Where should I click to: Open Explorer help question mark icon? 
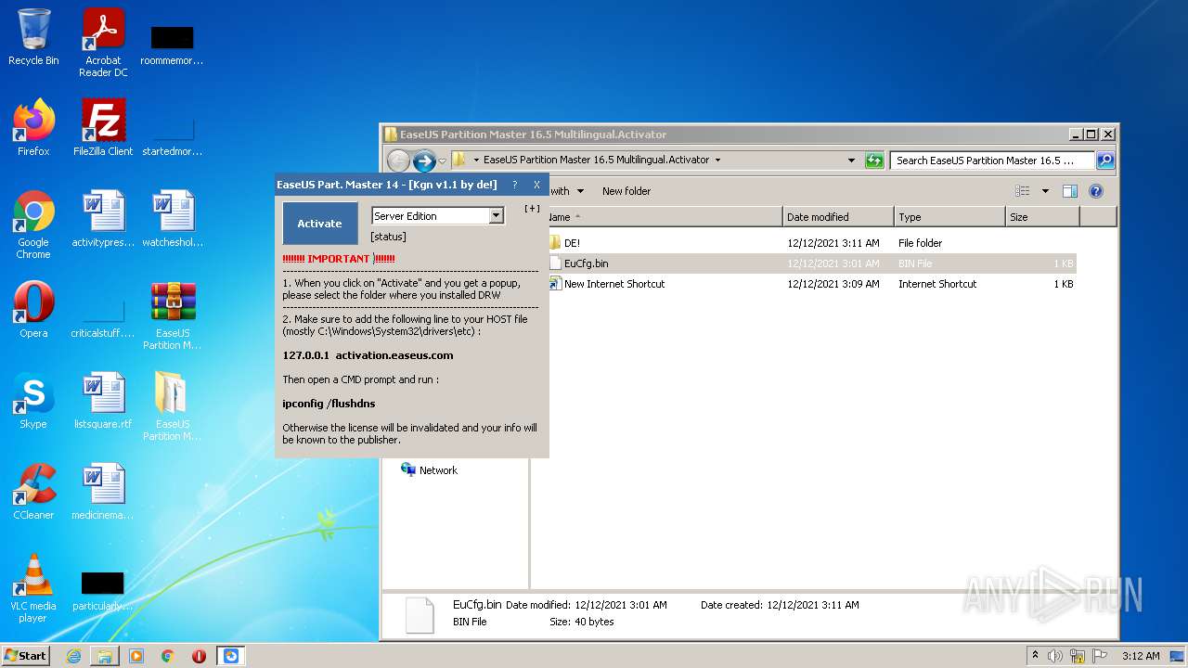pyautogui.click(x=1095, y=191)
